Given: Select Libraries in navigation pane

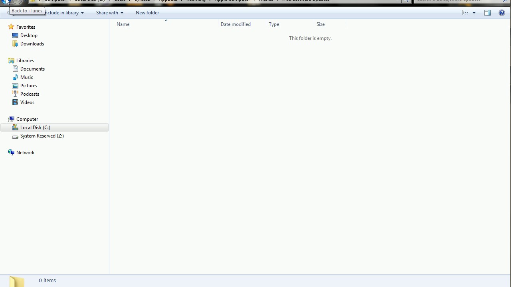Looking at the screenshot, I should (25, 61).
